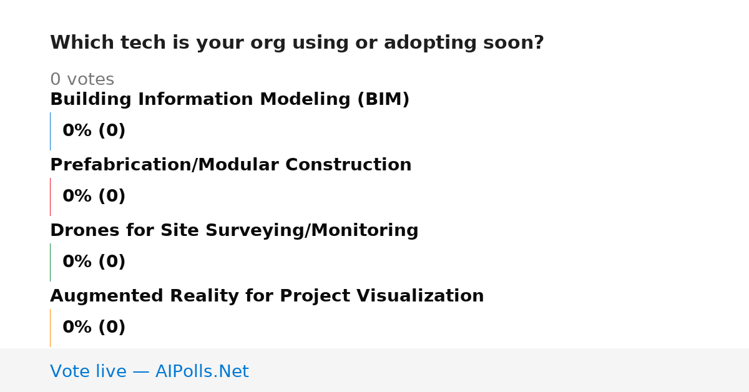
Task: Pick the Drones for Site Surveying/Monitoring option
Action: 234,230
